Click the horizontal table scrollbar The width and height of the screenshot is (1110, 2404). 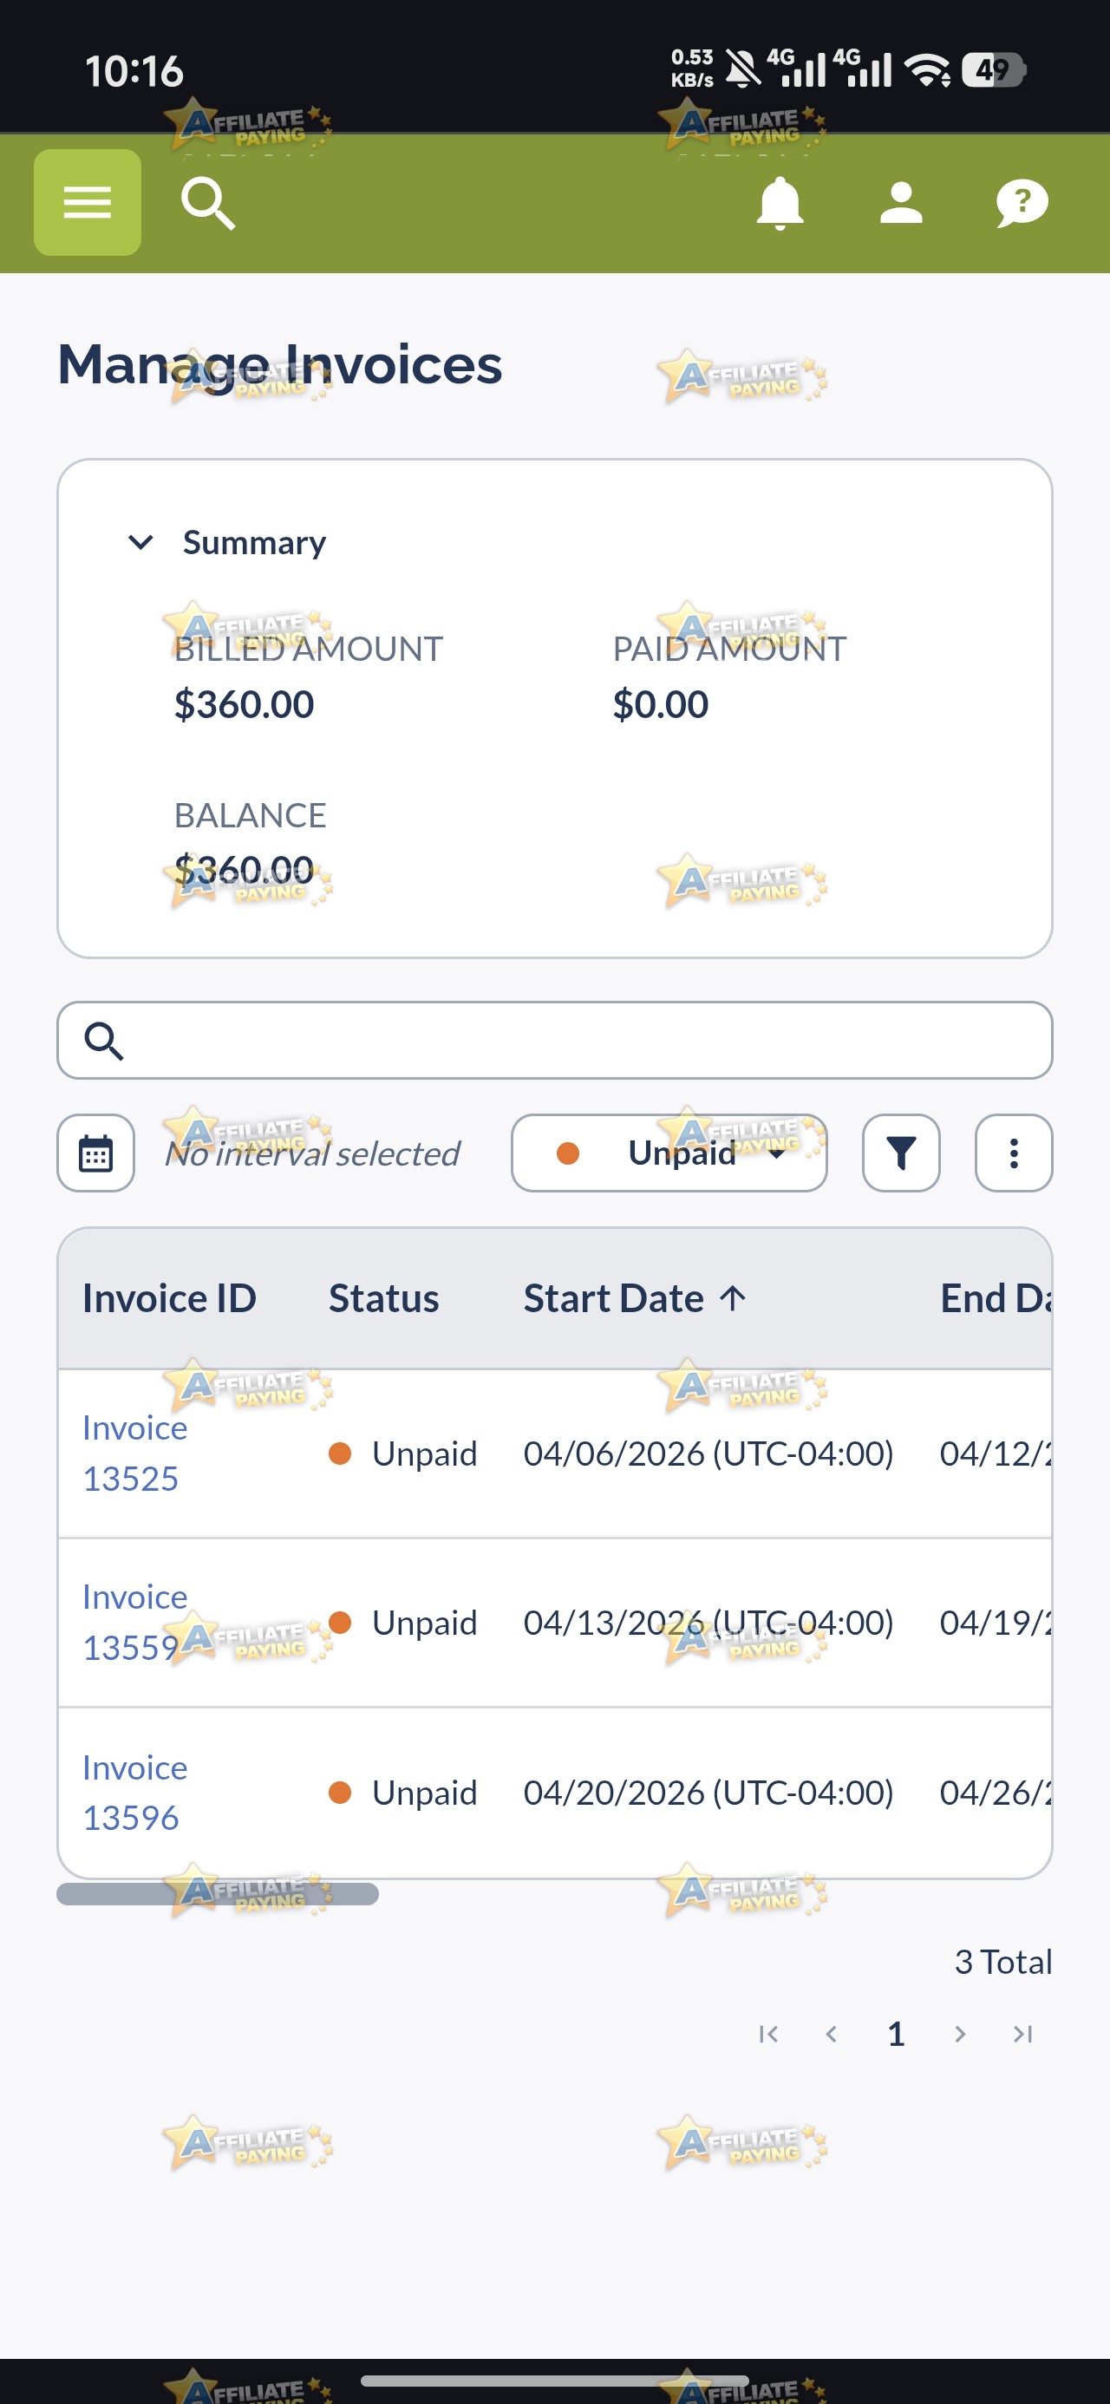click(218, 1893)
